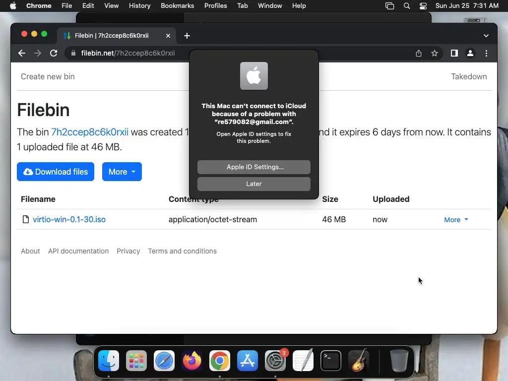Open Spotlight search in menu bar
This screenshot has height=381, width=508.
[x=407, y=5]
